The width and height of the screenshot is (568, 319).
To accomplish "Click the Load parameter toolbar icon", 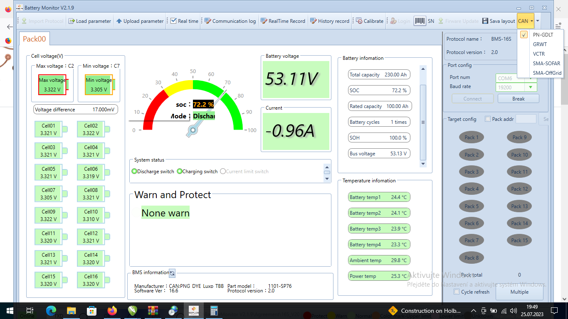I will pos(72,21).
